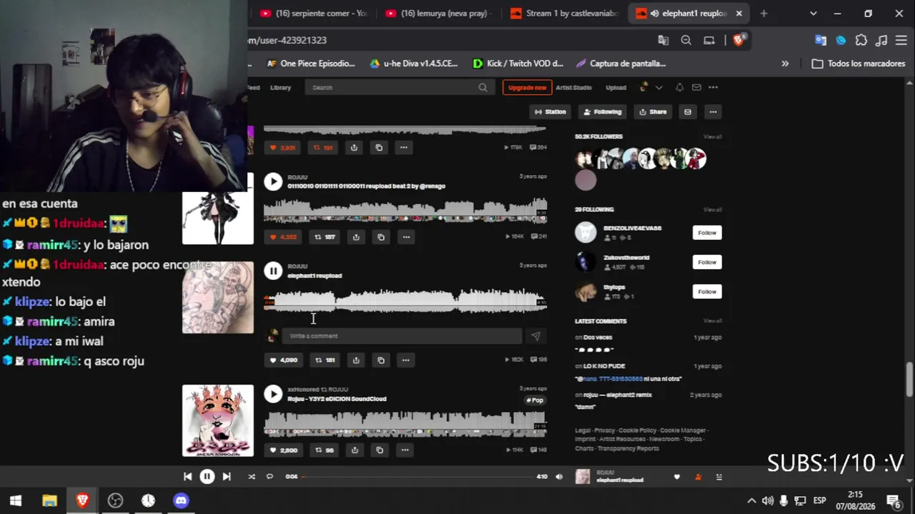
Task: Go to the Upload page
Action: pos(616,87)
